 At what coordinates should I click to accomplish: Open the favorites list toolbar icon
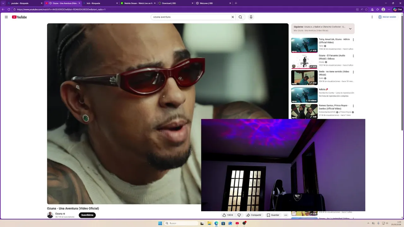(378, 9)
